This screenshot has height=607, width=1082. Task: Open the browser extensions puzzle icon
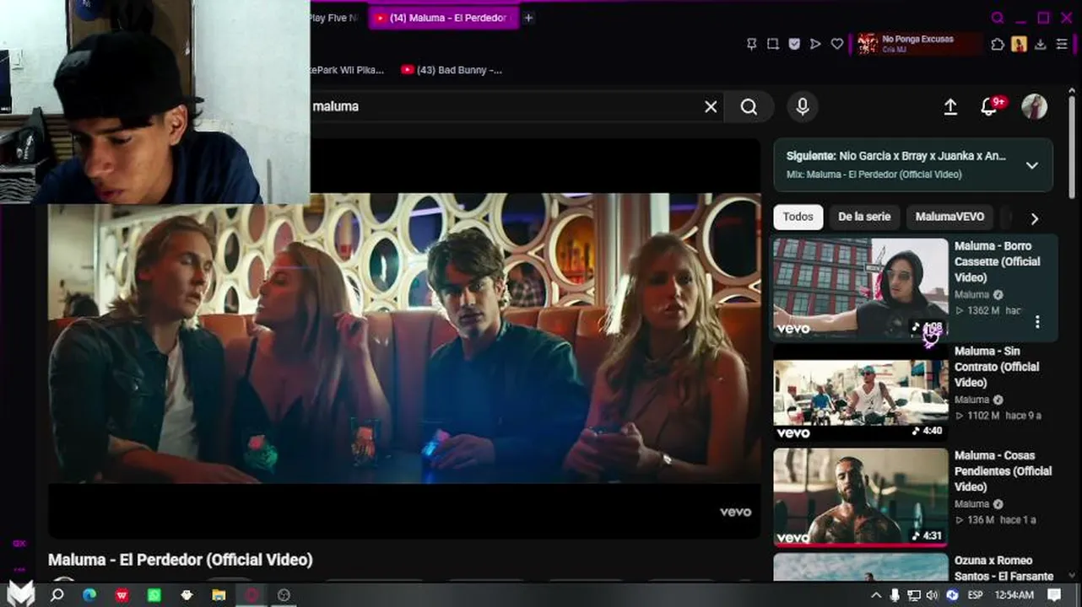click(x=998, y=44)
